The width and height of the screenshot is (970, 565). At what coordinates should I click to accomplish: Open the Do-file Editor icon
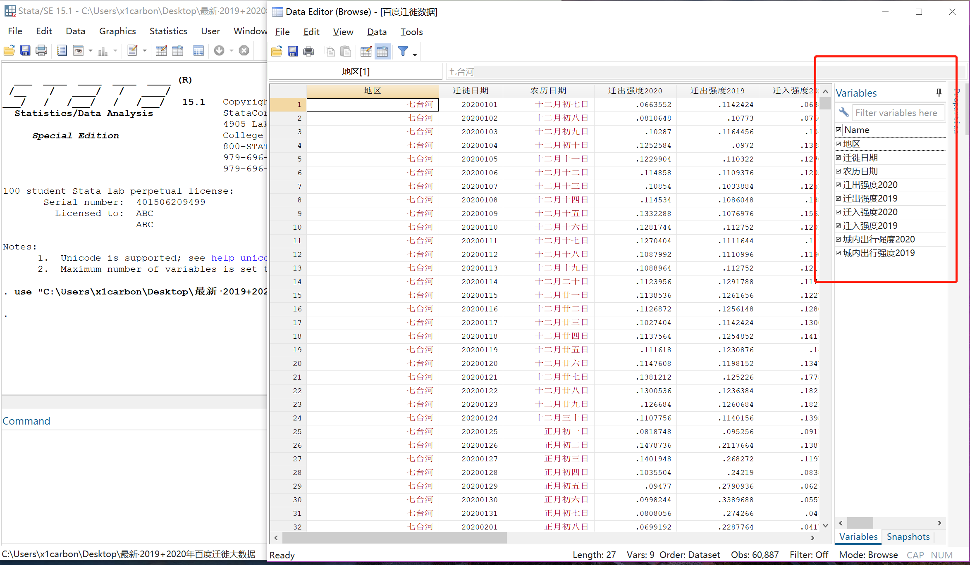click(x=132, y=51)
